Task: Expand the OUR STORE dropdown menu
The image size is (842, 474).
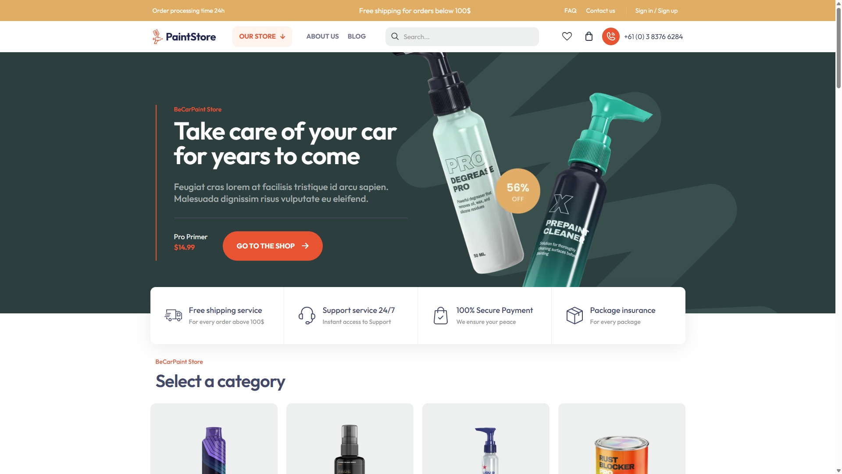Action: tap(262, 36)
